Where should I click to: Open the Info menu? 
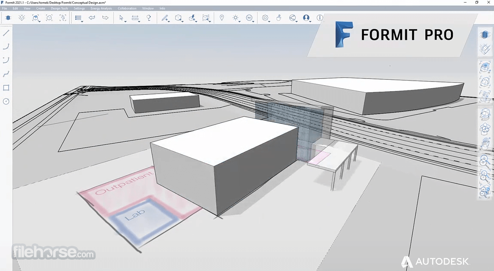[x=162, y=8]
